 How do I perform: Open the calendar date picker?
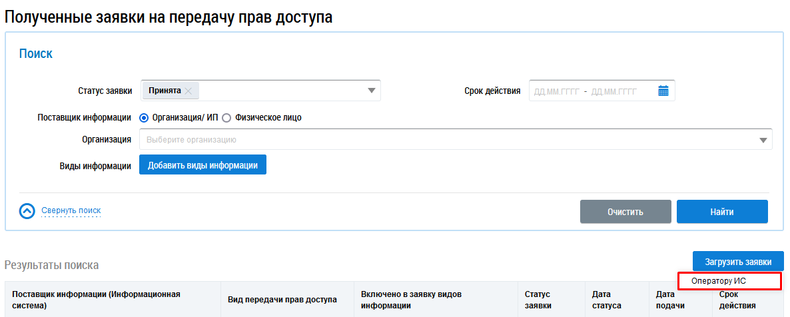(663, 91)
